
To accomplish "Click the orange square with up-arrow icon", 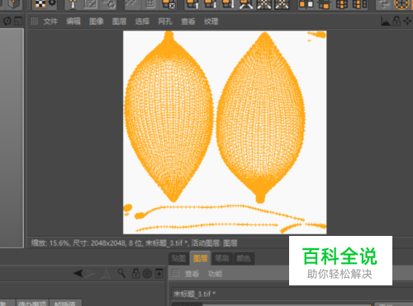I will pyautogui.click(x=192, y=4).
